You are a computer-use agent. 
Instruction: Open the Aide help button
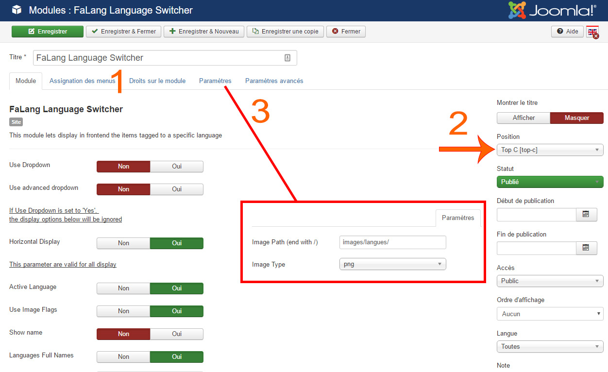[x=567, y=32]
